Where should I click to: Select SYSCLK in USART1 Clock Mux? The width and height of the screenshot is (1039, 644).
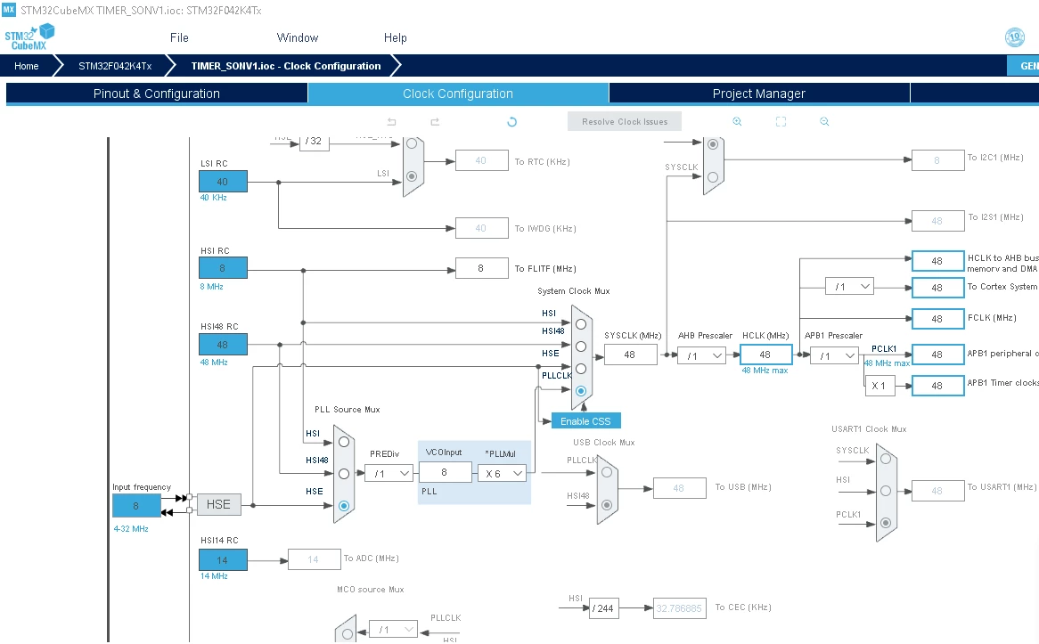(886, 459)
